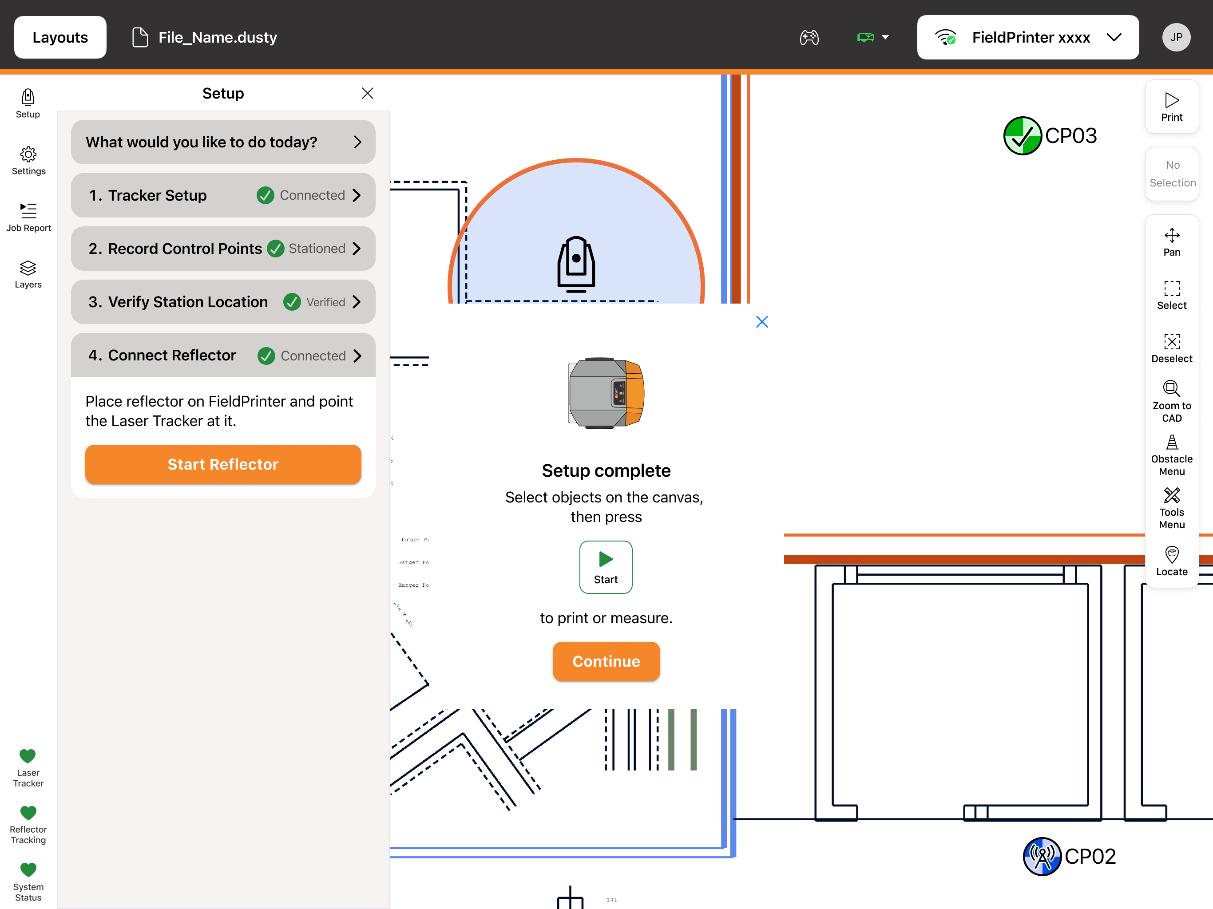The height and width of the screenshot is (909, 1213).
Task: Check Reflector Tracking status heart
Action: (x=28, y=813)
